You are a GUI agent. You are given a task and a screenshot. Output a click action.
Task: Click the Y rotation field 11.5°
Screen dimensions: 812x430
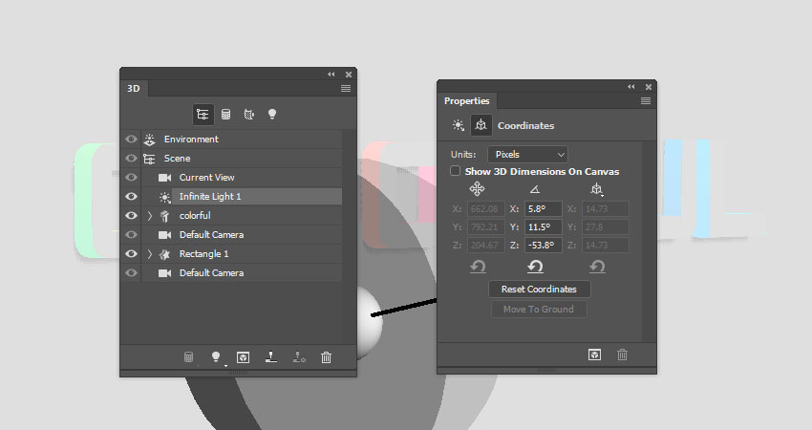544,226
